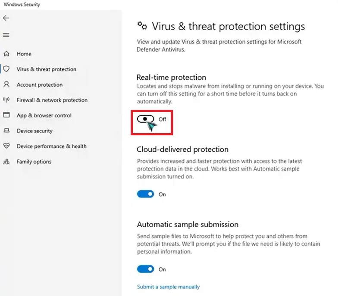Viewport: 345px width, 296px height.
Task: Click the settings gears icon by title
Action: click(142, 25)
